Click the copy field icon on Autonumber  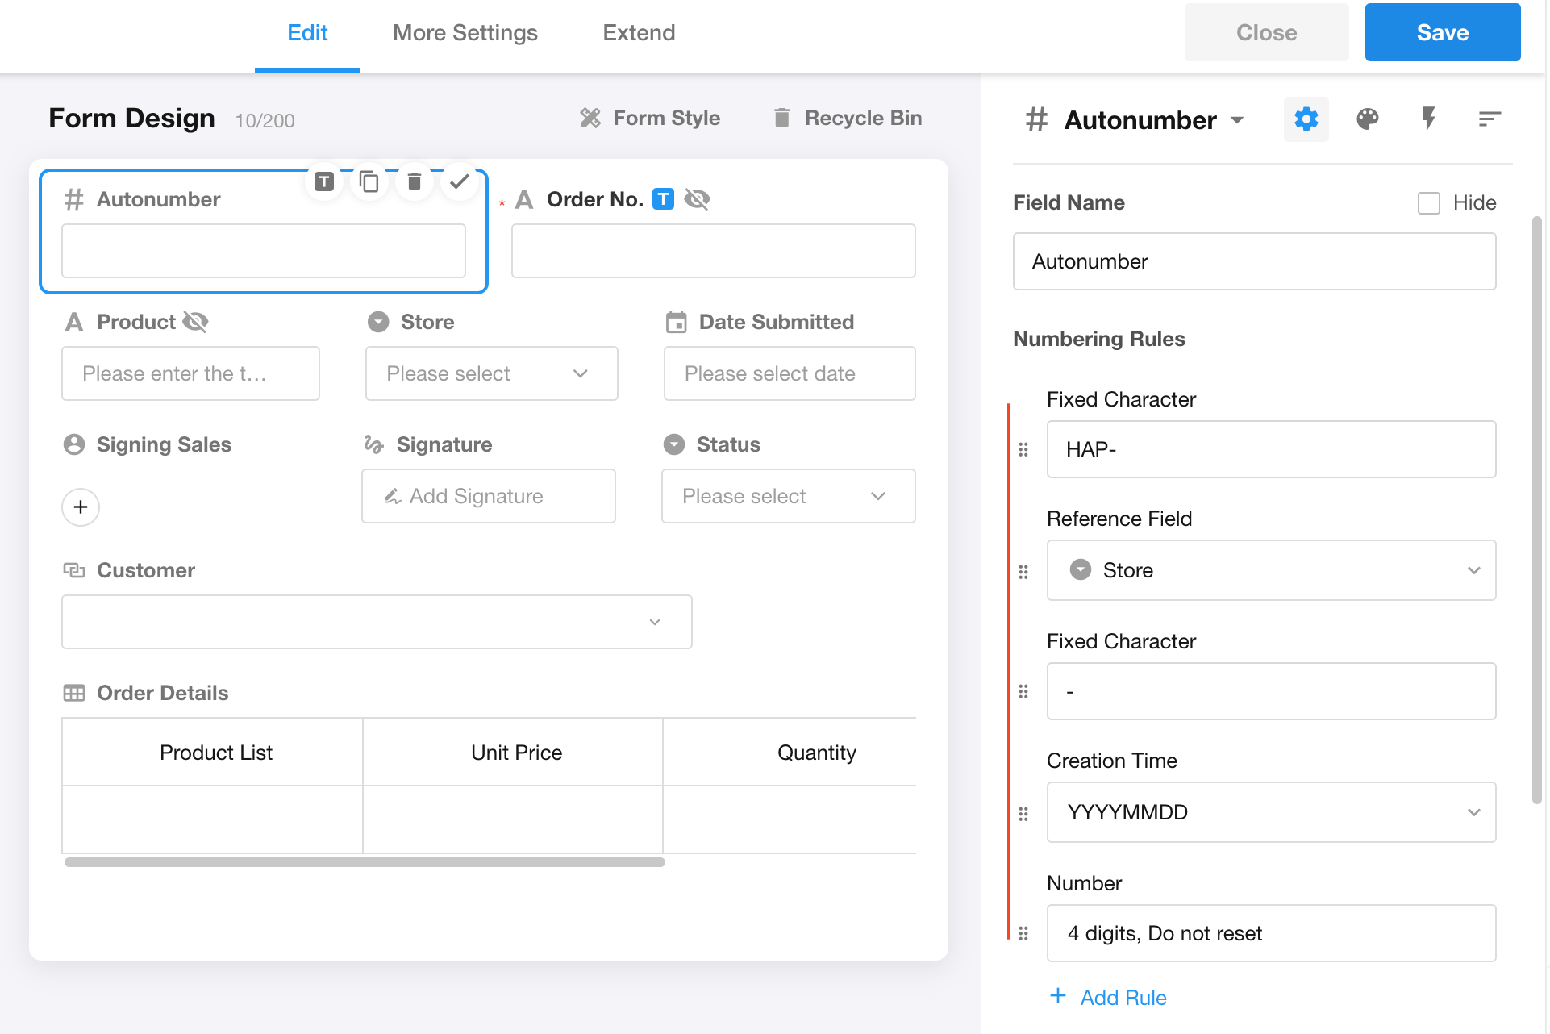coord(369,182)
